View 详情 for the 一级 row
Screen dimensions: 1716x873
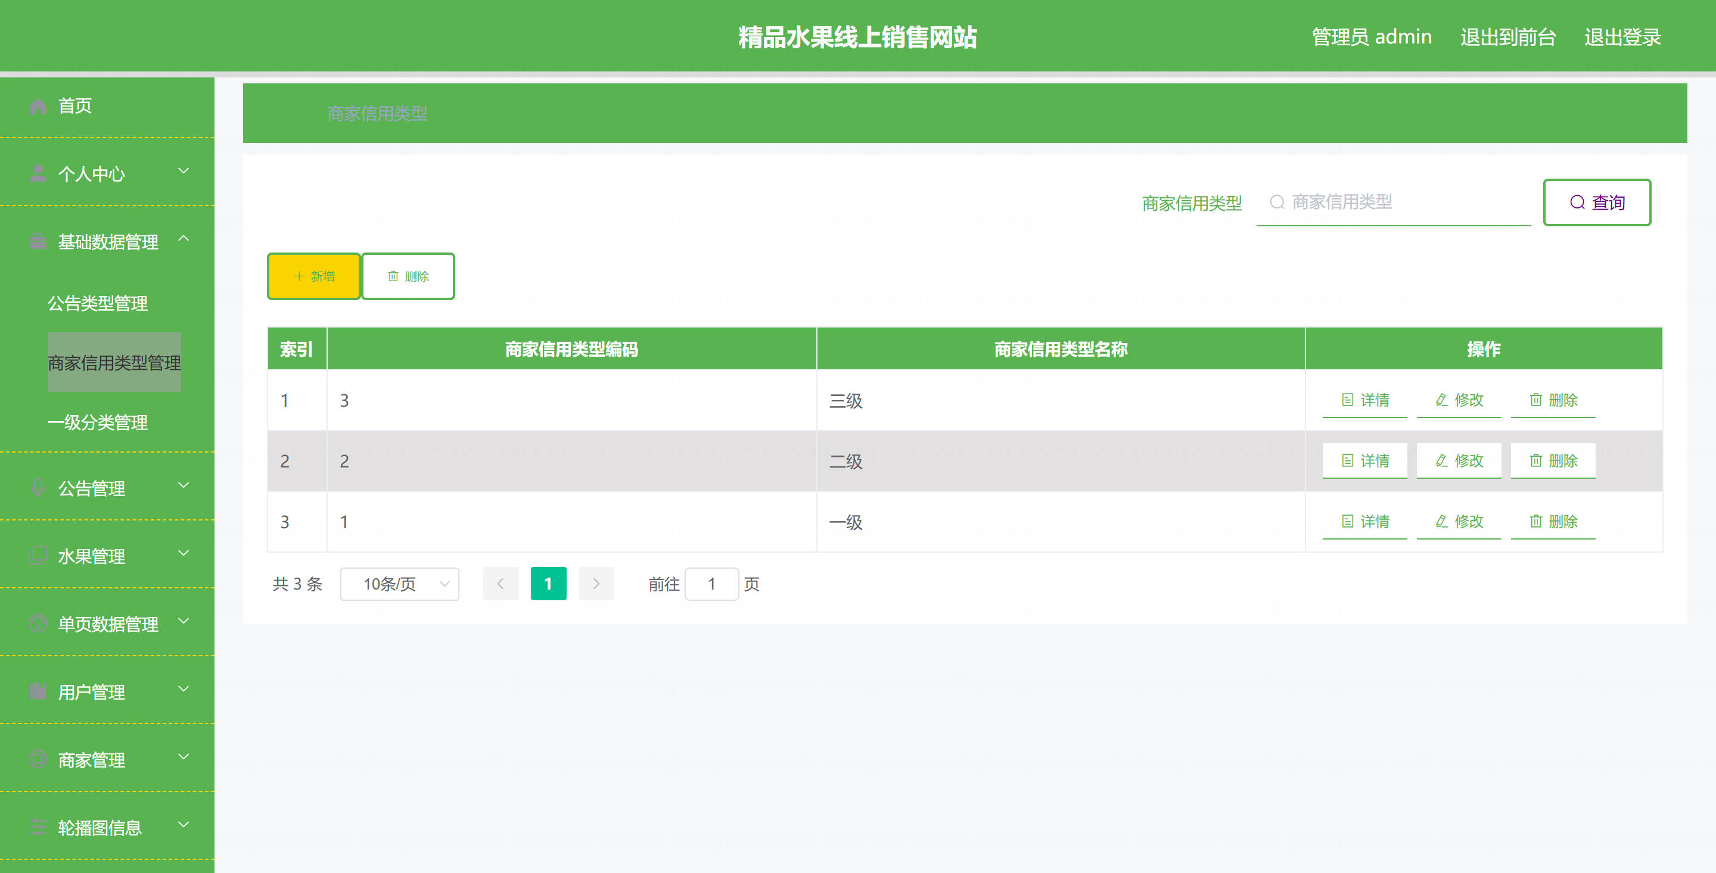coord(1364,522)
